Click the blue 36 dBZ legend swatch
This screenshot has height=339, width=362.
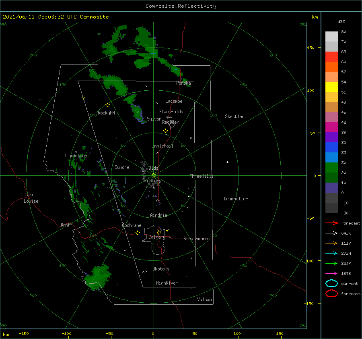click(331, 148)
